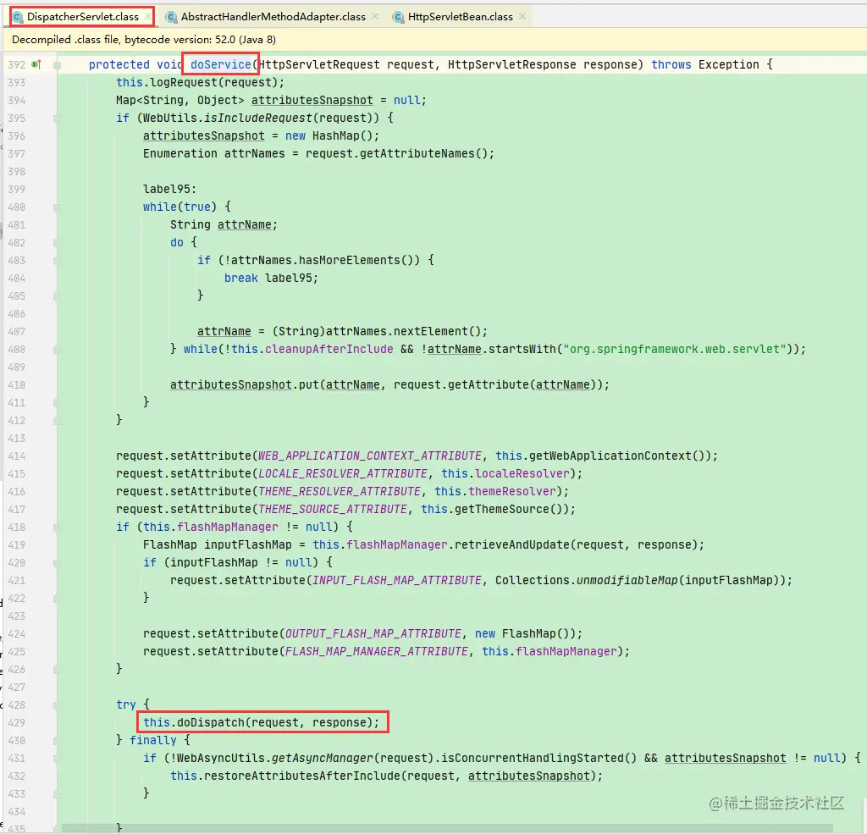The image size is (867, 834).
Task: Click restoreAttributesAfterInclude call
Action: pyautogui.click(x=302, y=776)
